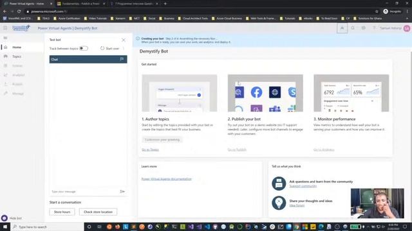The image size is (412, 231).
Task: Click the Monitor performance thumbnail
Action: (x=351, y=93)
